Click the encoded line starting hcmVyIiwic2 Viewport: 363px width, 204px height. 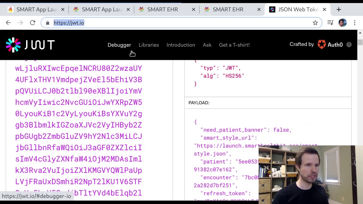point(79,102)
